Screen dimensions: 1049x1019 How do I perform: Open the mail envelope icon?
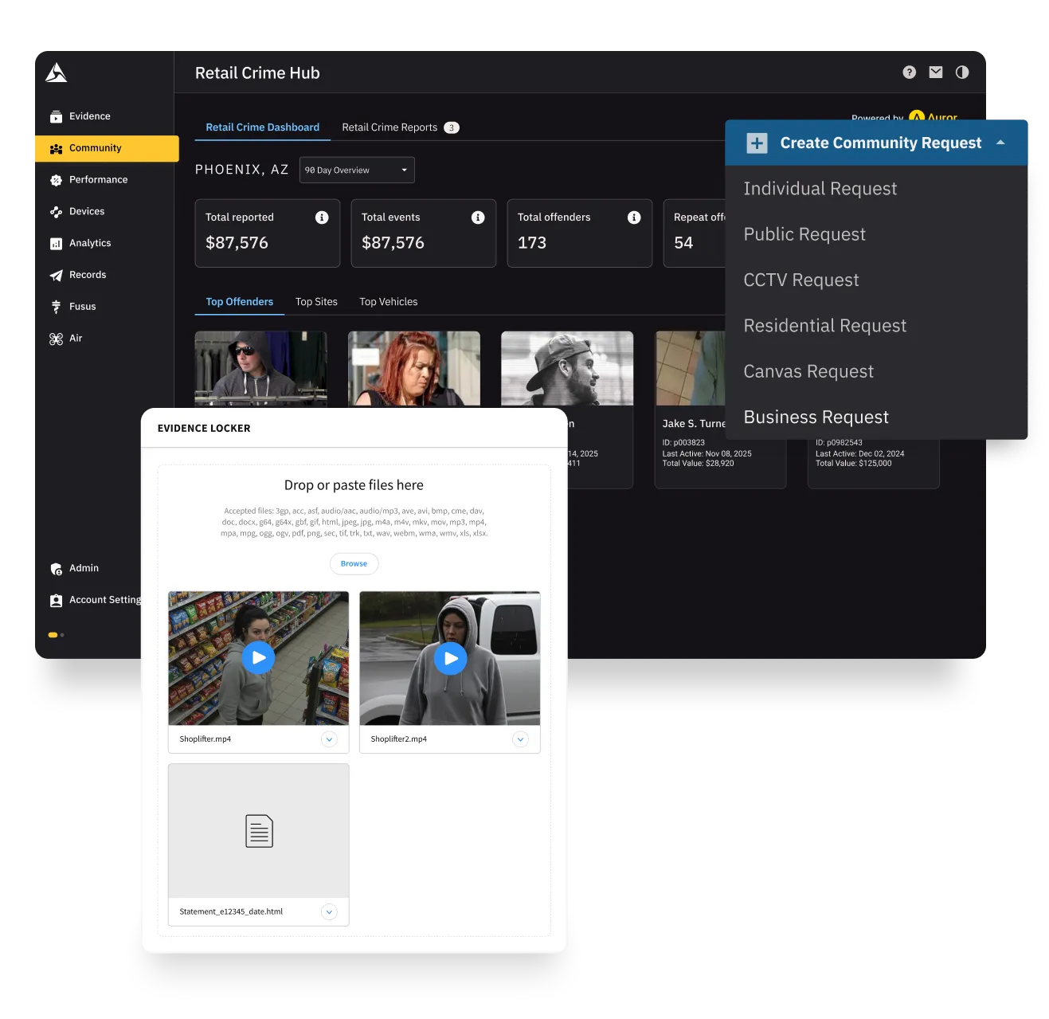click(x=936, y=73)
